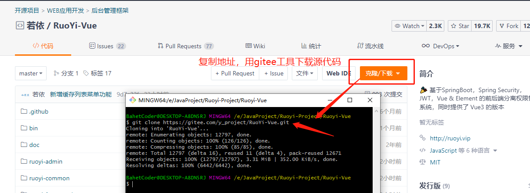Click the 2年前 timestamp on the doc row

[394, 145]
